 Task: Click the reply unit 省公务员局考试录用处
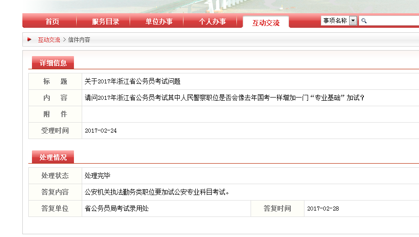(117, 209)
